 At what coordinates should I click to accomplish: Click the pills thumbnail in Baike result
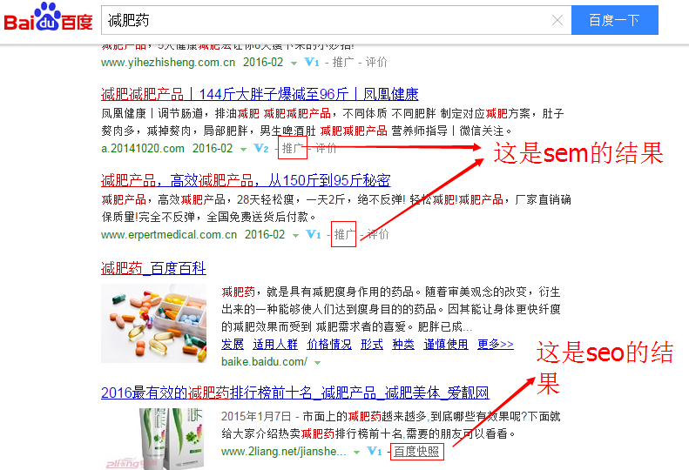click(x=154, y=323)
